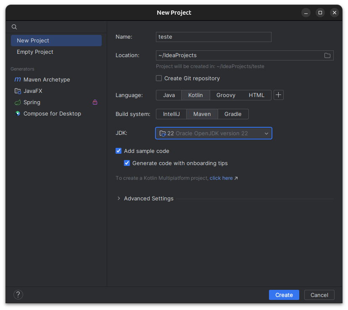Click the sidebar search field
The image size is (348, 310).
pyautogui.click(x=56, y=27)
